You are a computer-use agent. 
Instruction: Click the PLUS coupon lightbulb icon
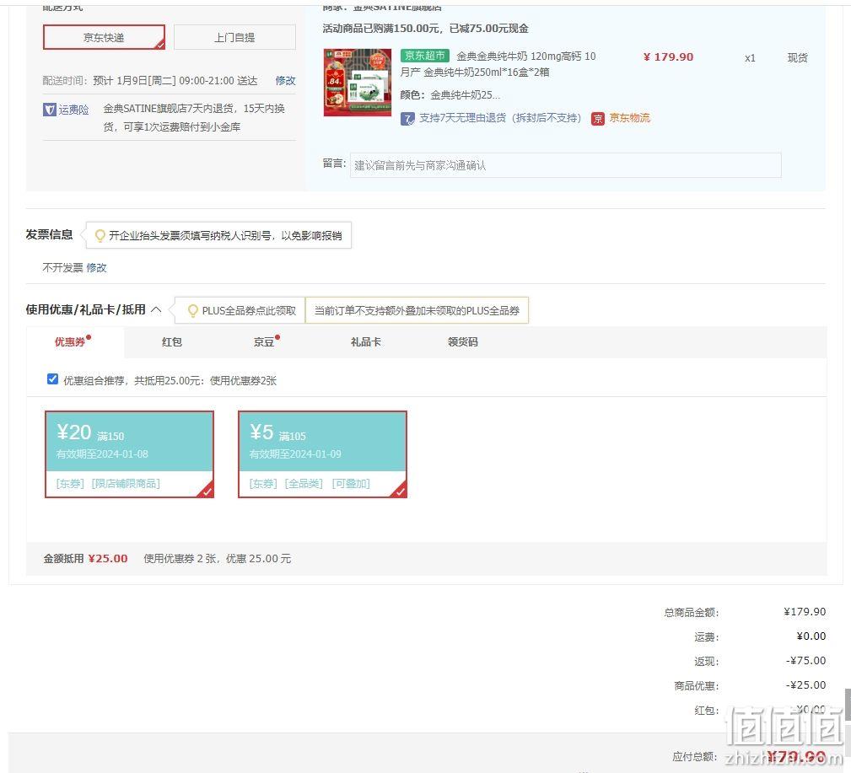click(x=192, y=310)
